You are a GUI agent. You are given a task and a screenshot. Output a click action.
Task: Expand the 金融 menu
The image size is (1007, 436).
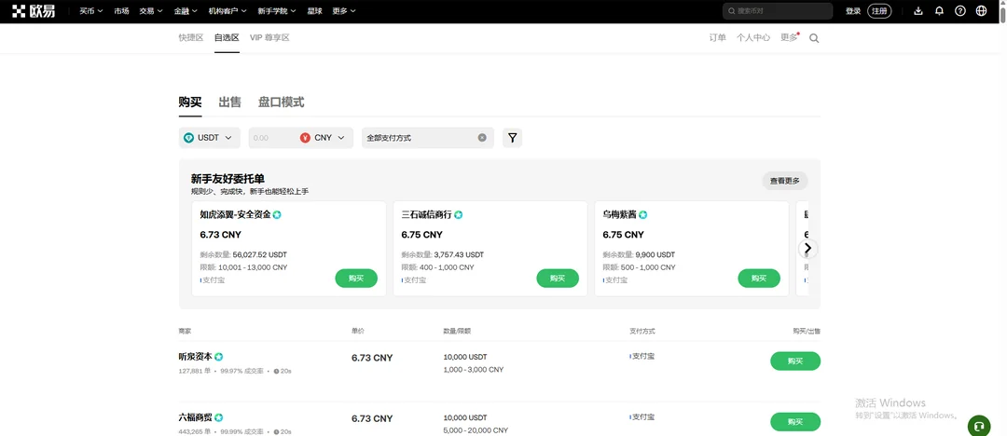186,11
